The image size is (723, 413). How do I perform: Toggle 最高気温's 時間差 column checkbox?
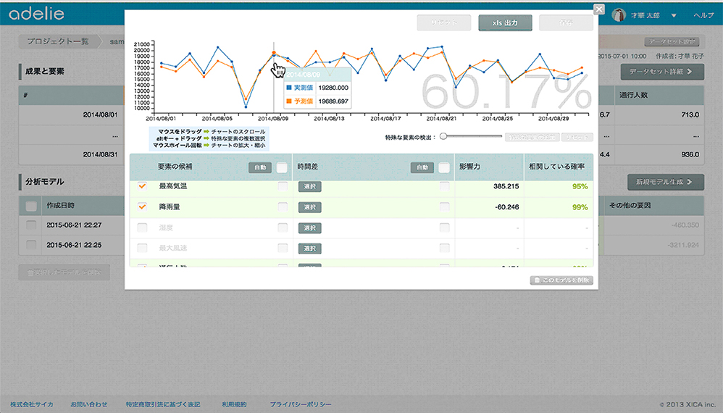(x=444, y=186)
